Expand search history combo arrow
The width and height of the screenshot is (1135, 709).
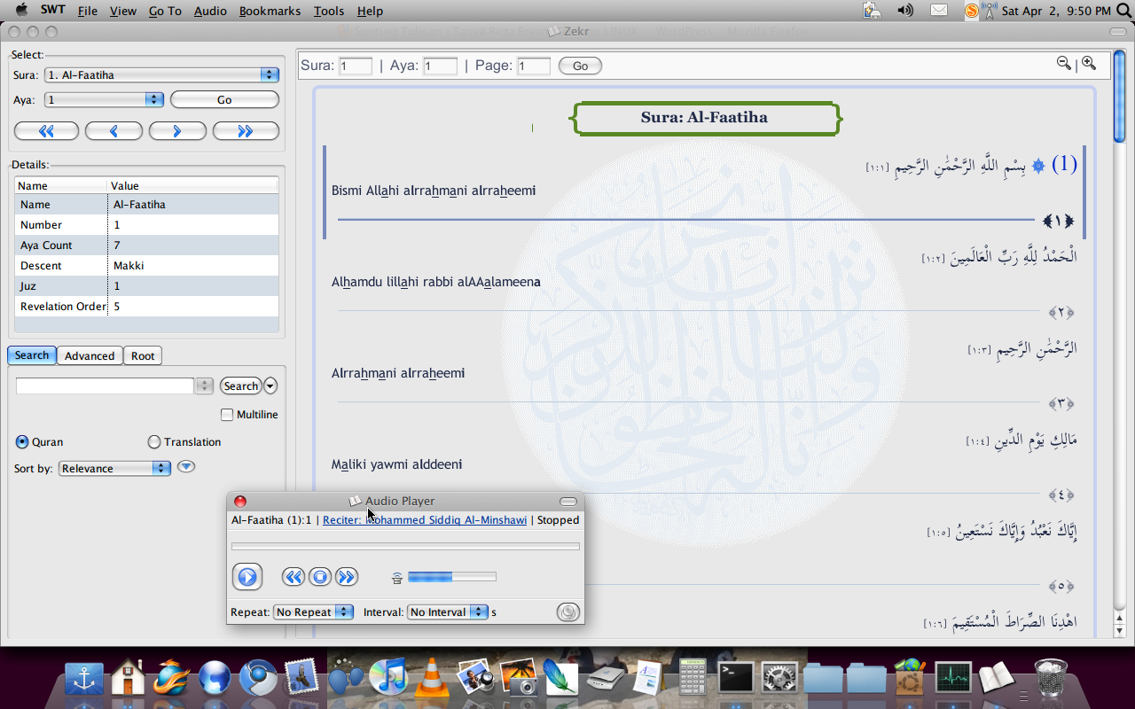(x=205, y=386)
